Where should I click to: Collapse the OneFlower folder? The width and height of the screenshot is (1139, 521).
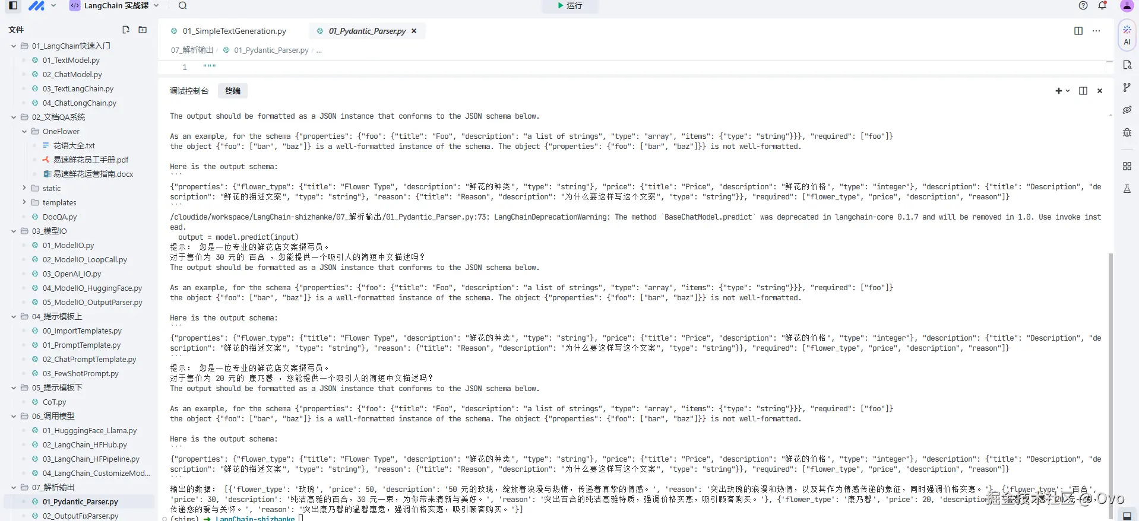24,131
